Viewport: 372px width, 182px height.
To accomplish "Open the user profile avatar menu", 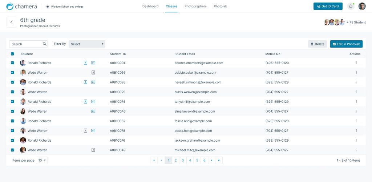I will point(362,6).
